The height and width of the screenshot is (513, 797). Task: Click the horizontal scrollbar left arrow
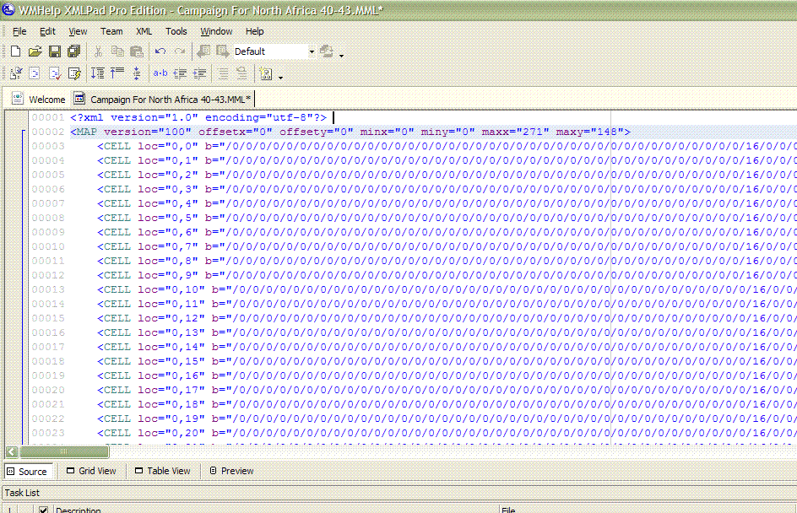point(12,451)
